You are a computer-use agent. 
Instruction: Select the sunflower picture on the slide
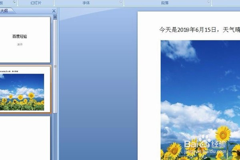click(200, 100)
